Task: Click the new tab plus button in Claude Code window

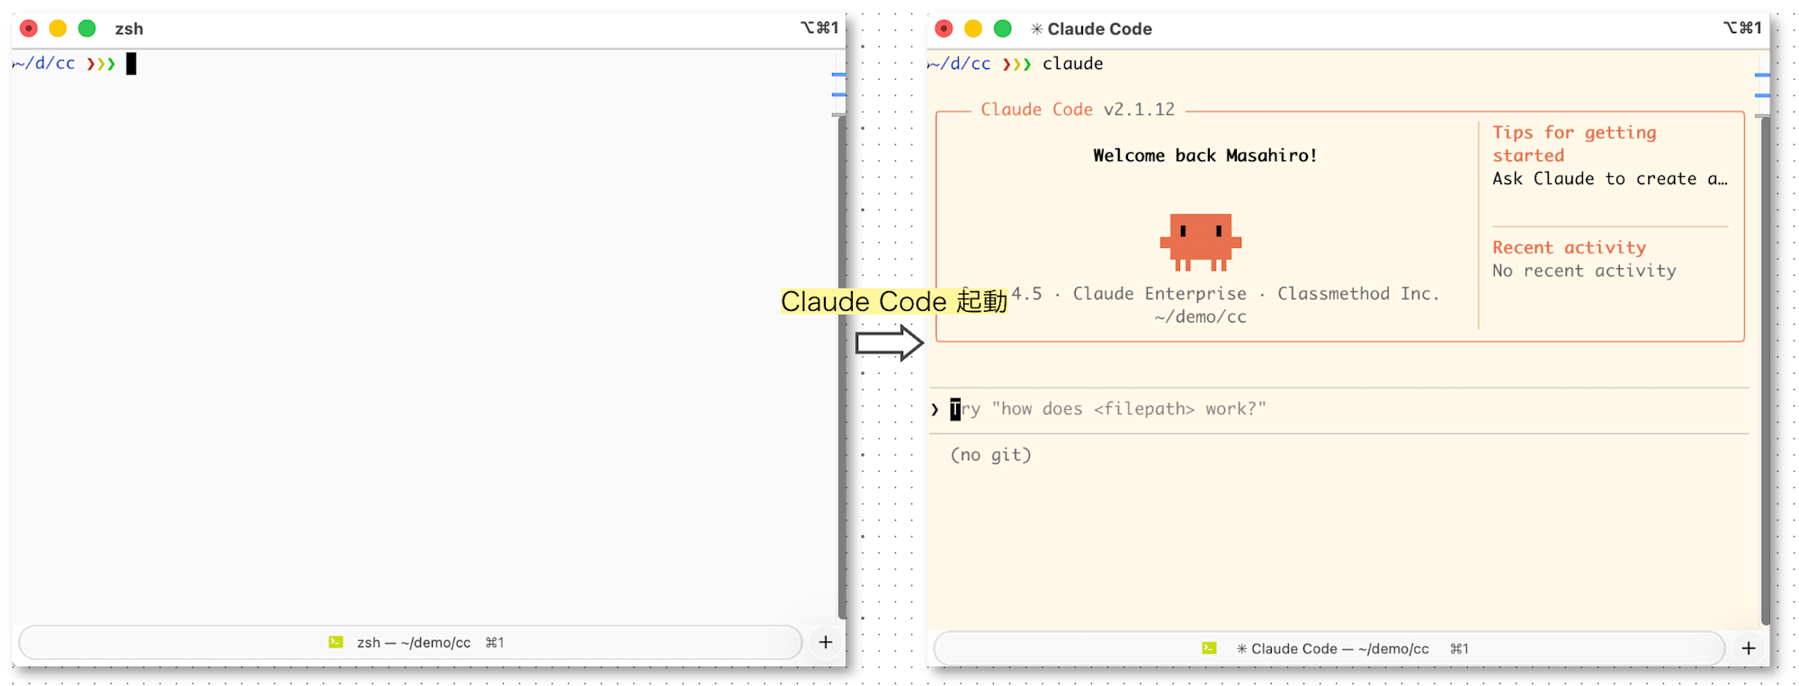Action: coord(1749,648)
